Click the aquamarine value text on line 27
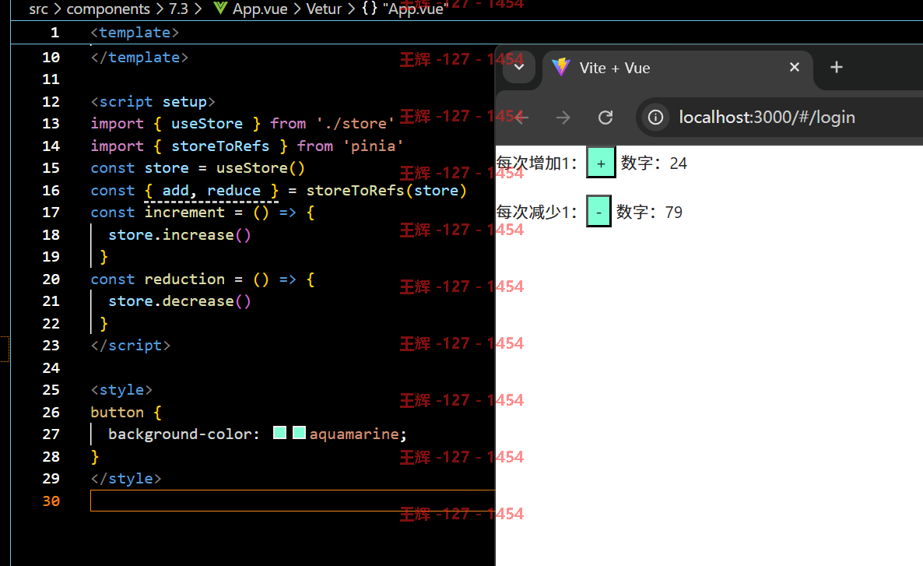 (354, 434)
